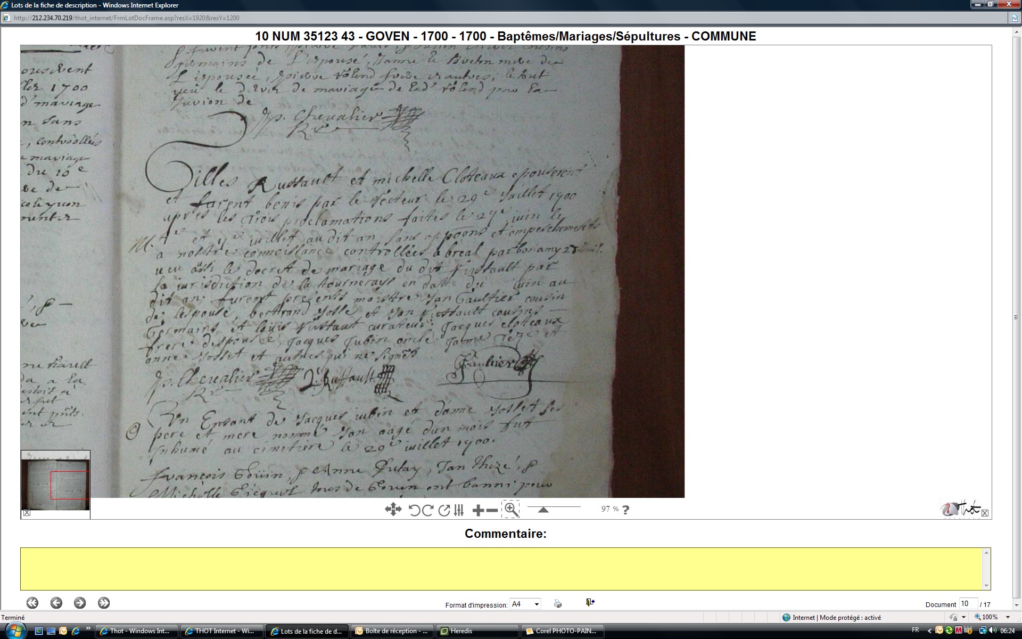
Task: Open the viewer help question mark
Action: 625,510
